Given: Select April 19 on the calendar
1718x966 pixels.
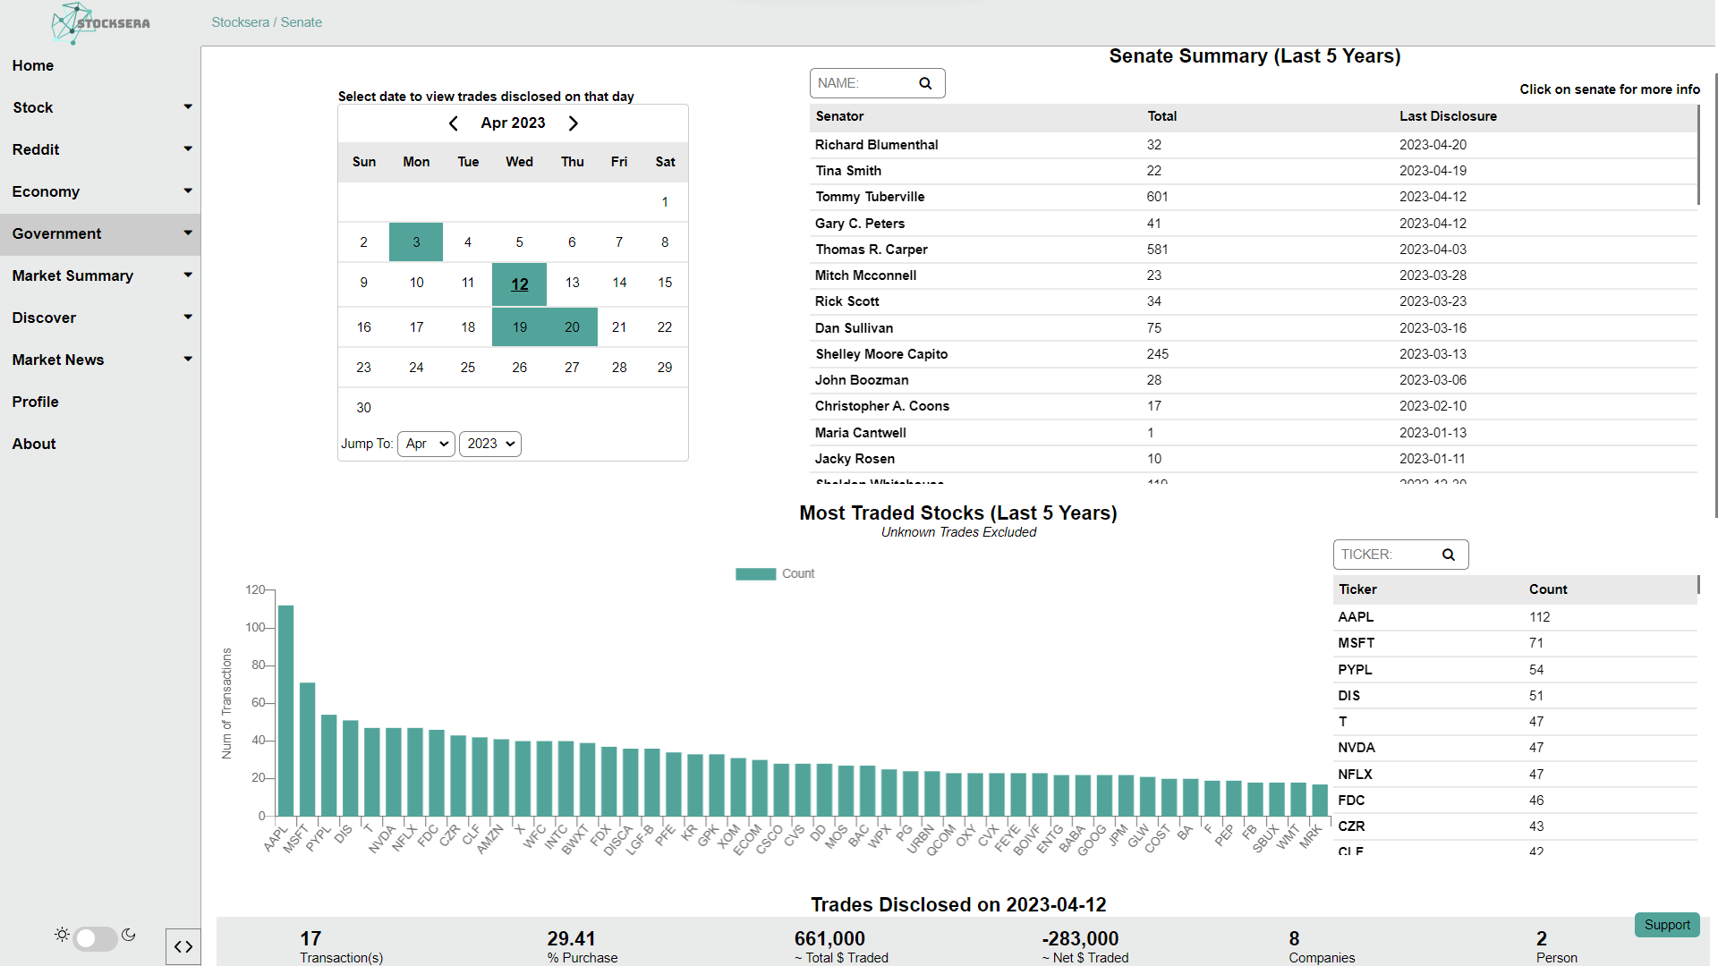Looking at the screenshot, I should click(519, 327).
